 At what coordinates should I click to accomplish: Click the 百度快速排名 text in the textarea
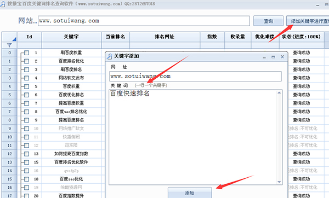pyautogui.click(x=130, y=94)
